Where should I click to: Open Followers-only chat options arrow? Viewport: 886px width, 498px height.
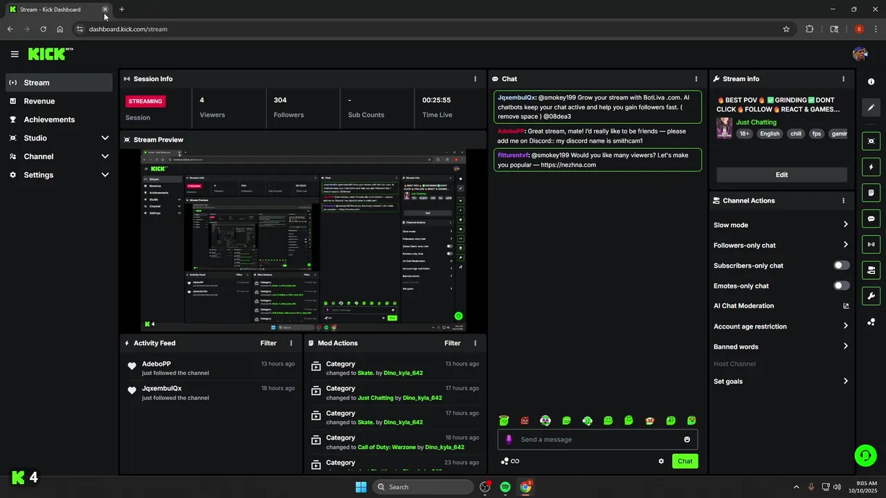point(845,245)
